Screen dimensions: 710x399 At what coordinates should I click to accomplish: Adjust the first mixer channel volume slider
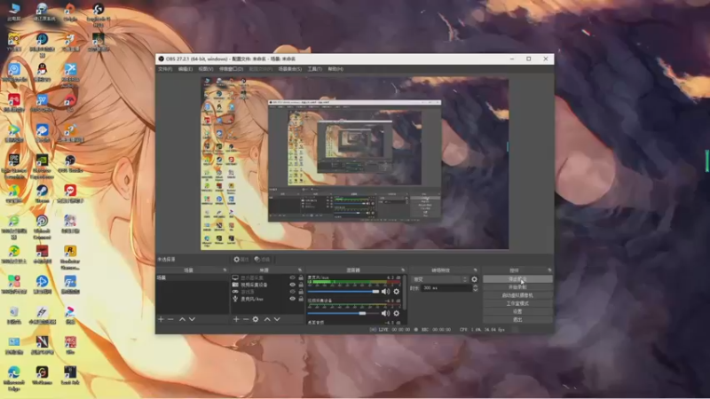[x=343, y=292]
